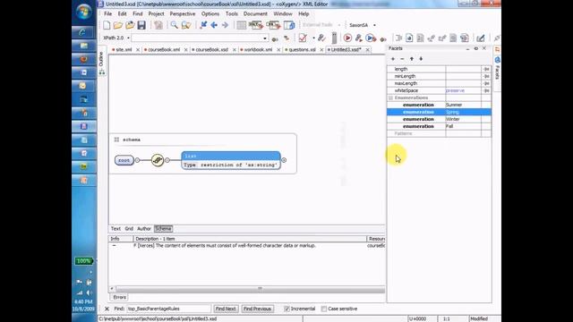Click the last modification location icon
The height and width of the screenshot is (322, 573).
tap(203, 25)
